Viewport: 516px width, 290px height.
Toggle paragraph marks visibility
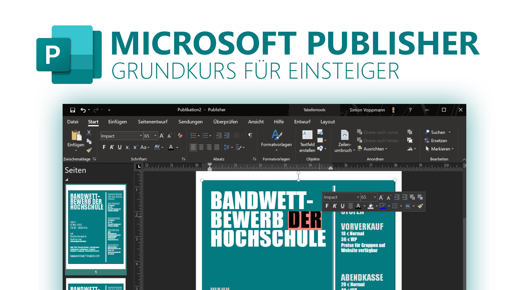coord(250,136)
